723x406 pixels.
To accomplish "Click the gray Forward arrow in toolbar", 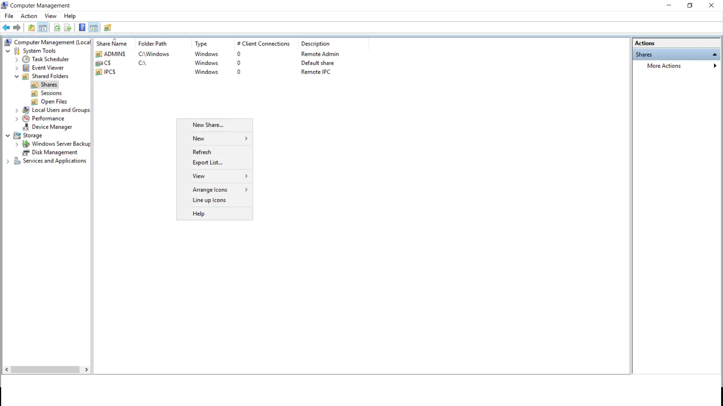I will (x=17, y=27).
